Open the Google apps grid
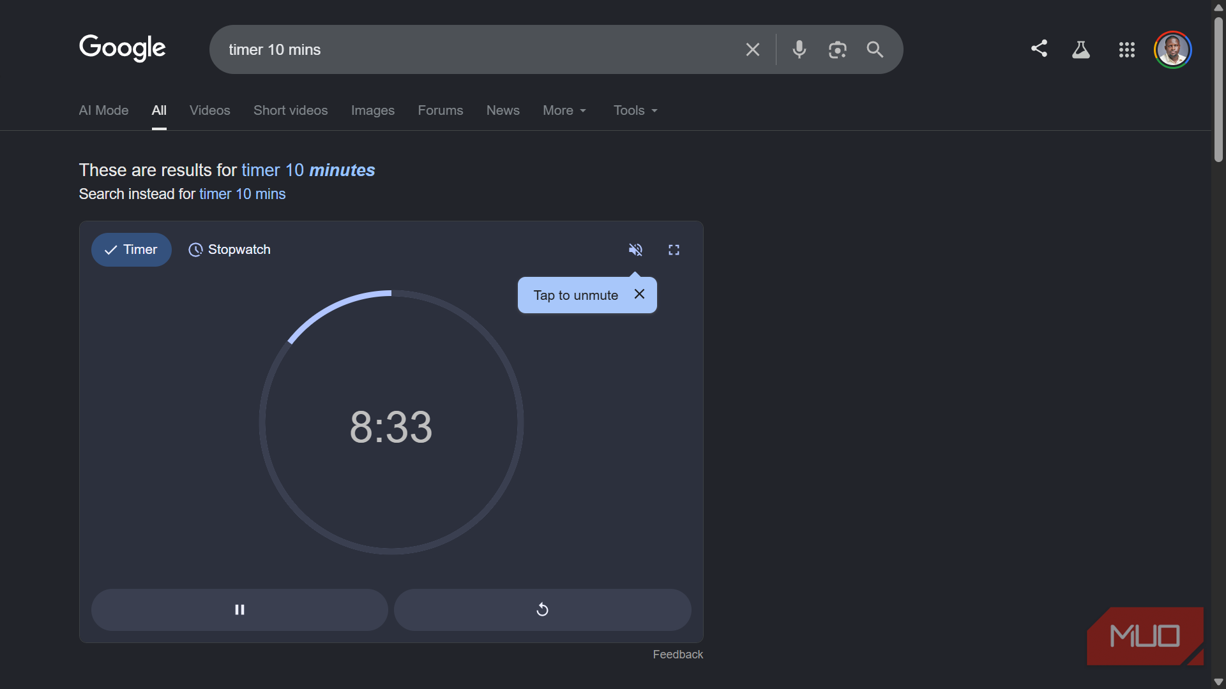The height and width of the screenshot is (689, 1226). click(x=1126, y=50)
